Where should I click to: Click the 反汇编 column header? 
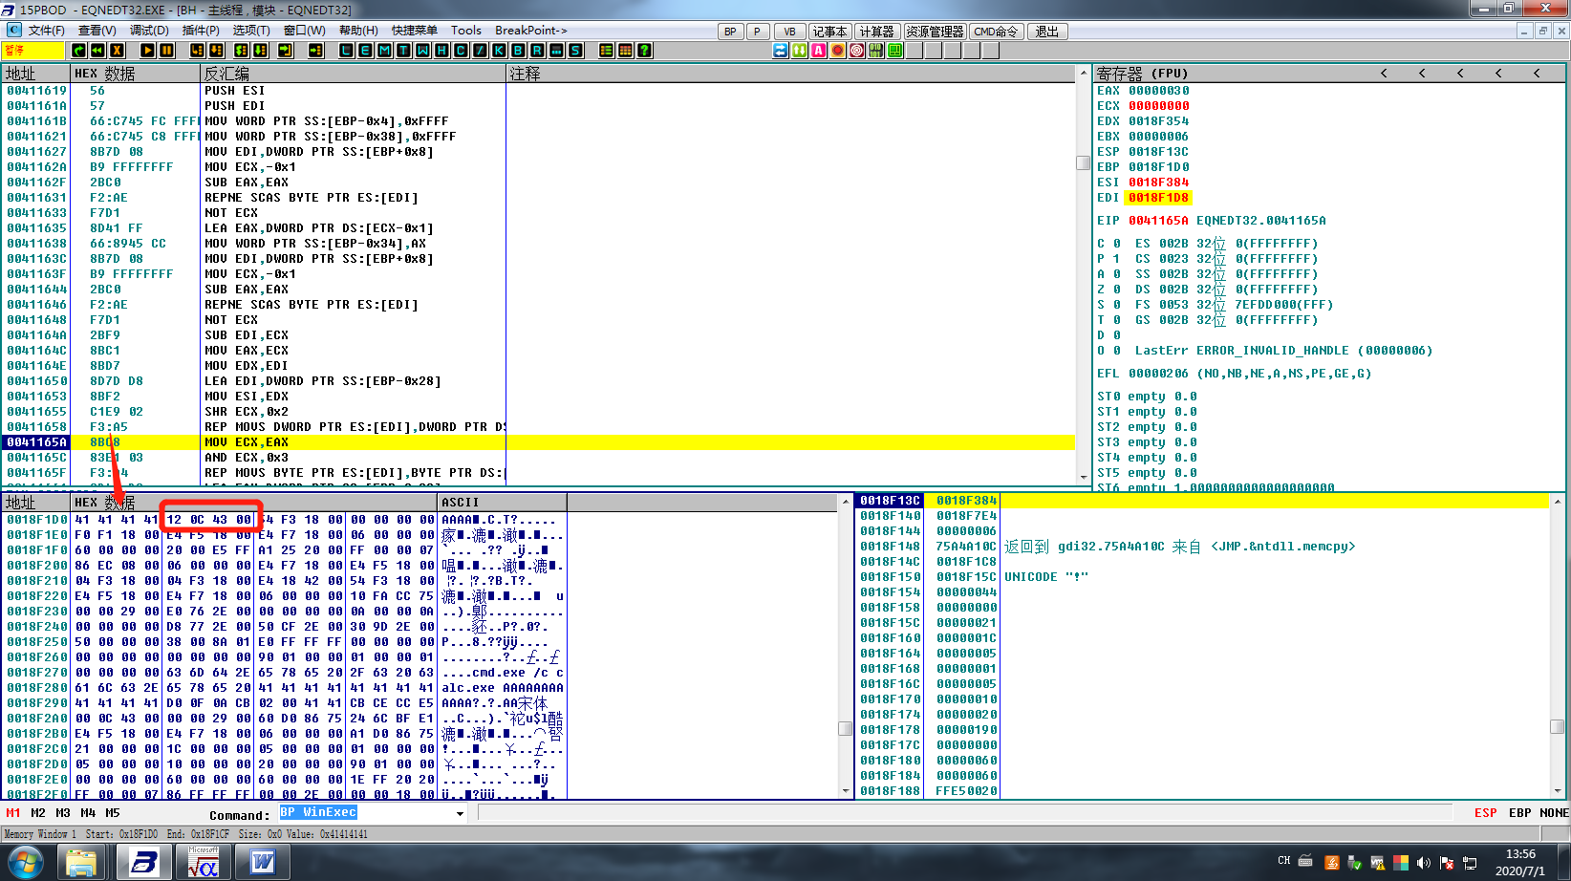coord(353,74)
